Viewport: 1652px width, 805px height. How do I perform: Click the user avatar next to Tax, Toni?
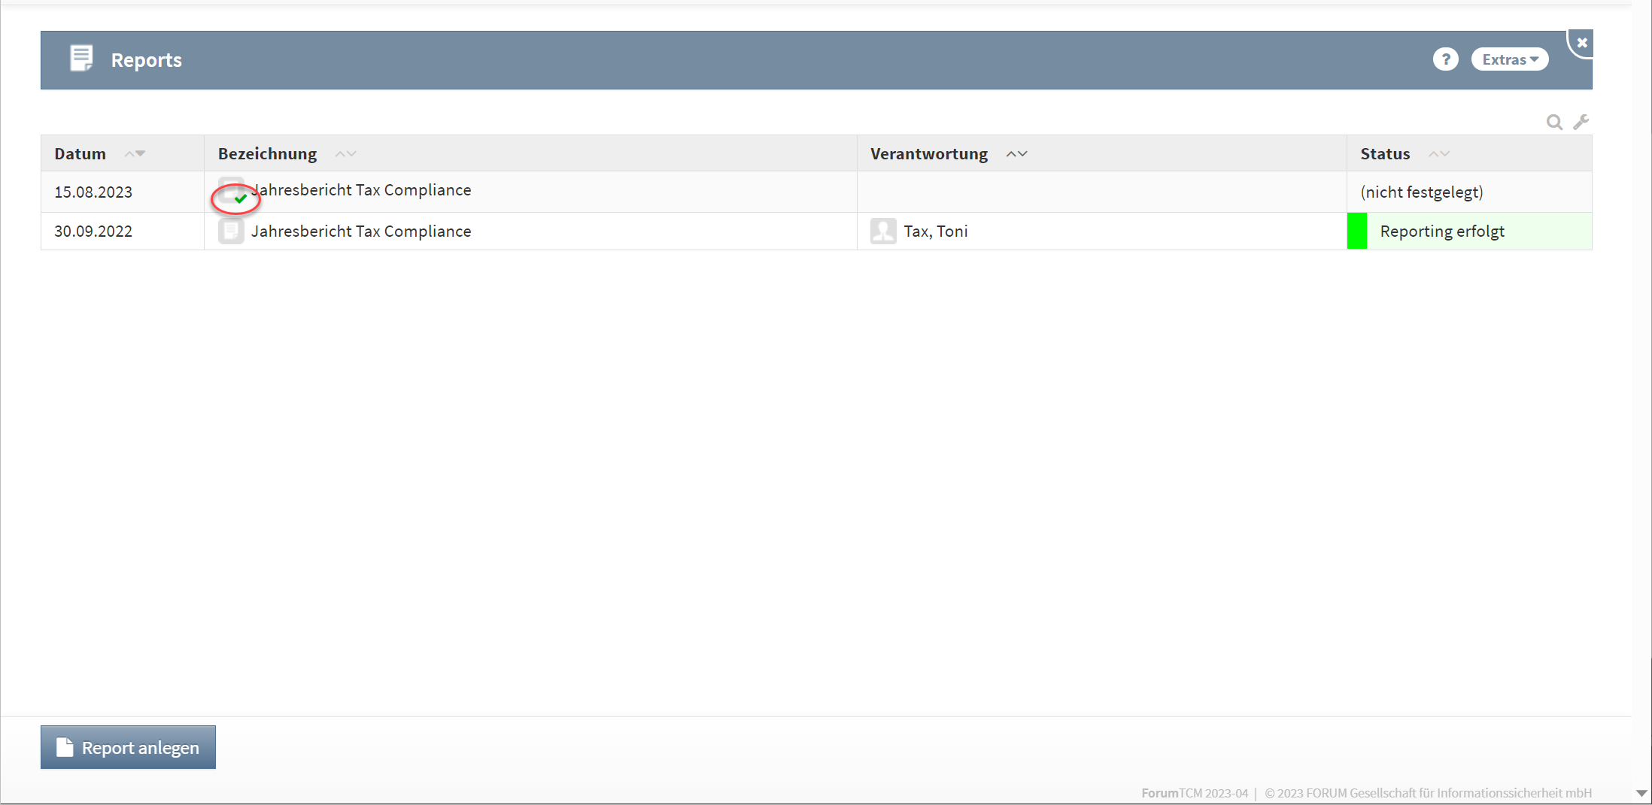(x=883, y=232)
